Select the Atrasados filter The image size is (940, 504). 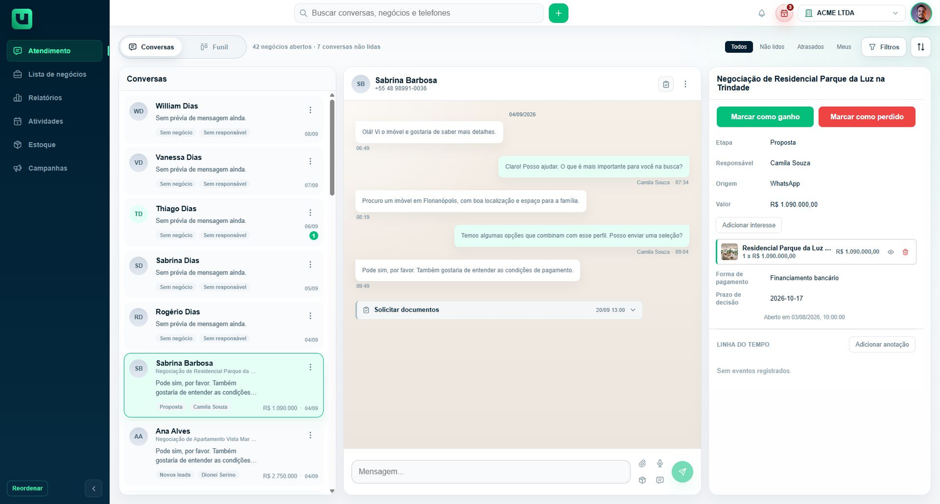[810, 47]
